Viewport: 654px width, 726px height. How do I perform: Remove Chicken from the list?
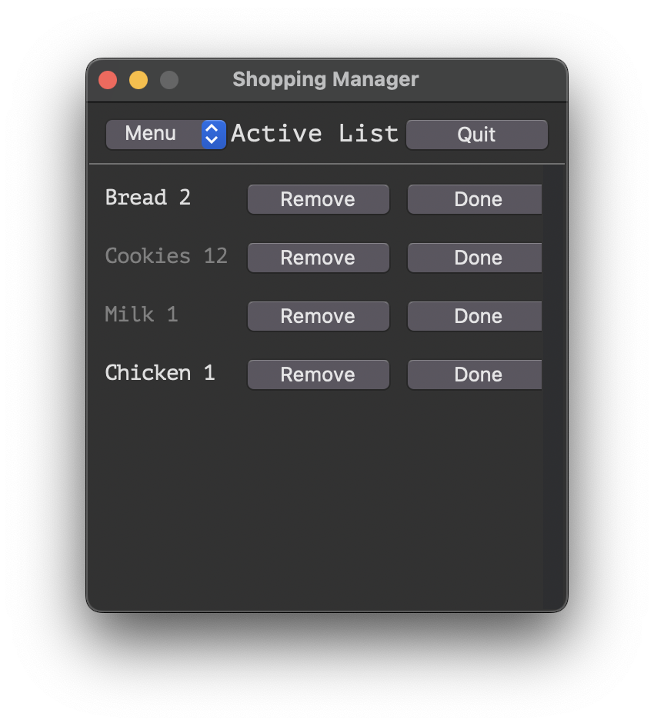click(x=318, y=375)
